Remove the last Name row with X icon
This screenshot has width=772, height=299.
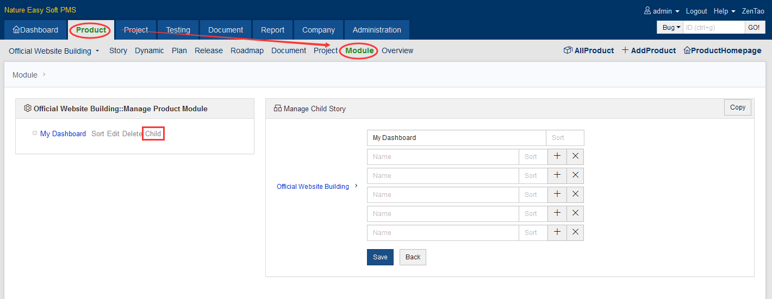click(x=575, y=233)
